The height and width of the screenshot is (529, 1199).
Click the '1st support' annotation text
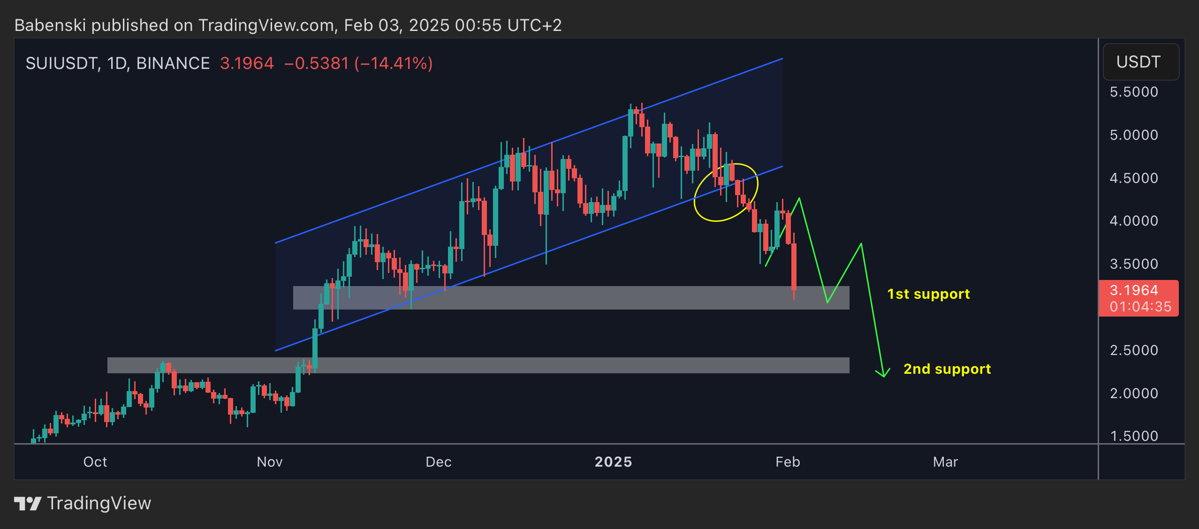point(928,294)
